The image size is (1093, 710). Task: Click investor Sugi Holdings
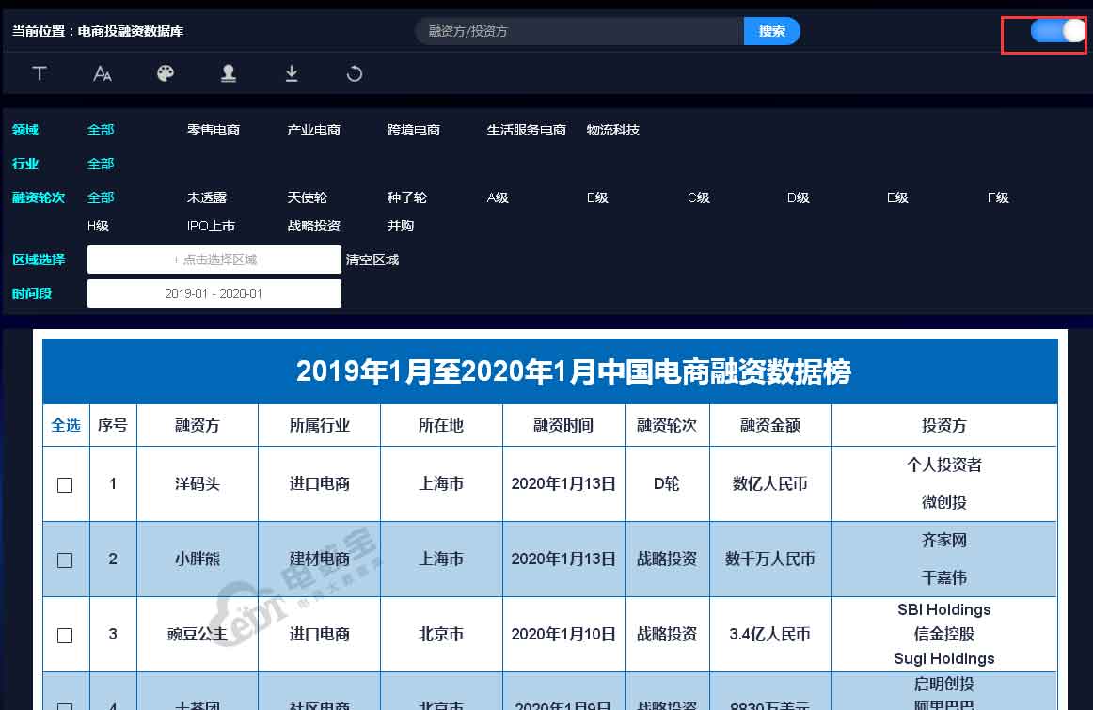[x=943, y=658]
